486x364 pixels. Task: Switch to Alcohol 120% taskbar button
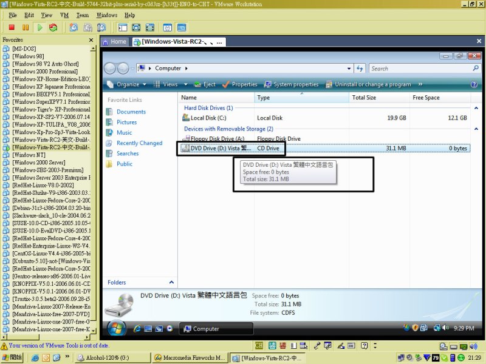pos(113,357)
